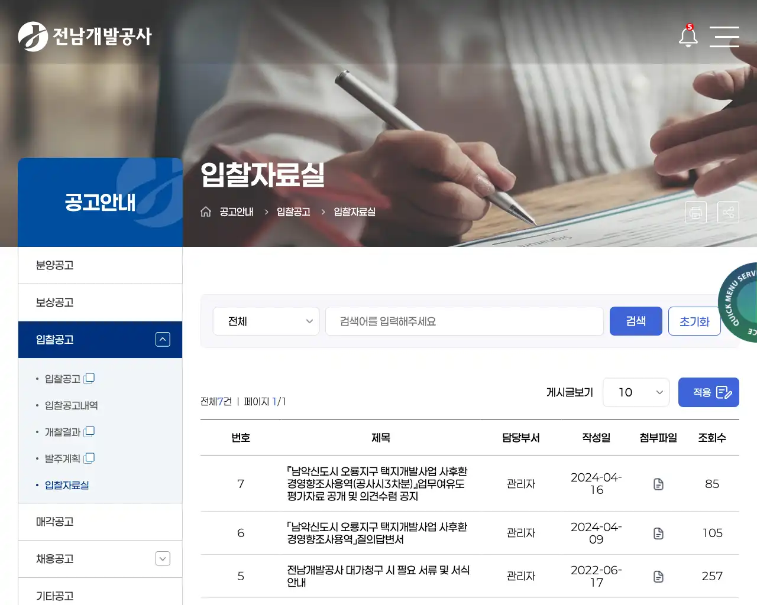Open 기타공고 in the sidebar

tap(100, 593)
